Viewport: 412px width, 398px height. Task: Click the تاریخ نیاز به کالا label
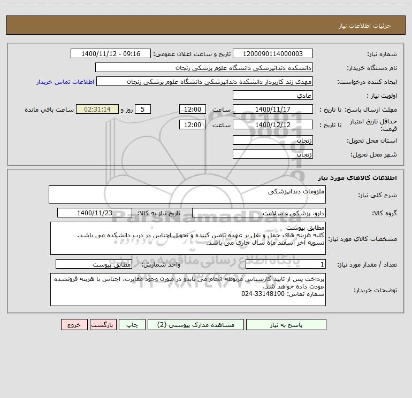pyautogui.click(x=159, y=213)
